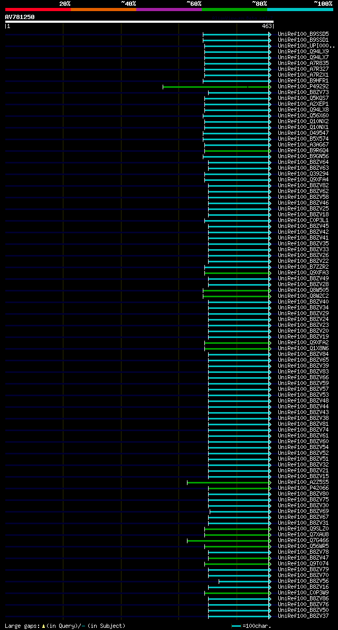Select the UniRef100_B8ZV15 label
The height and width of the screenshot is (630, 338).
coord(303,477)
